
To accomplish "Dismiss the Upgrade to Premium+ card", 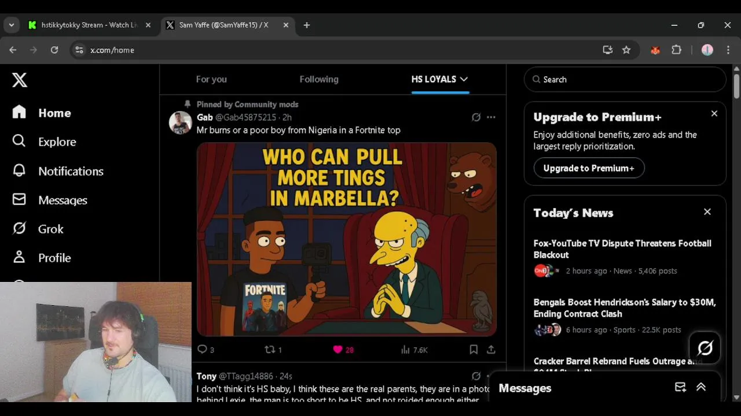I will coord(714,114).
